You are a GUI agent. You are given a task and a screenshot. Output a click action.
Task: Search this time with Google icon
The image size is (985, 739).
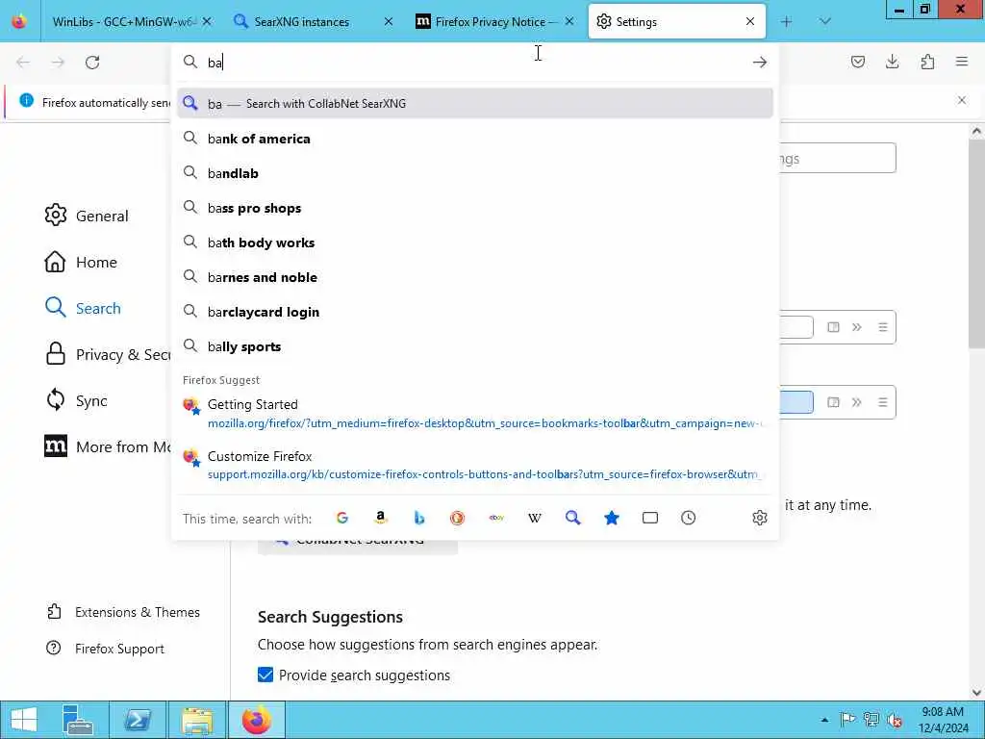click(x=342, y=518)
